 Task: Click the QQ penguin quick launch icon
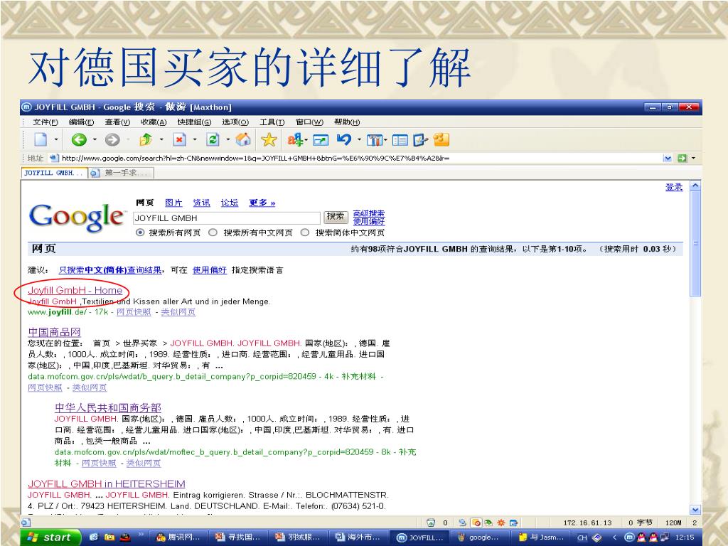[124, 537]
